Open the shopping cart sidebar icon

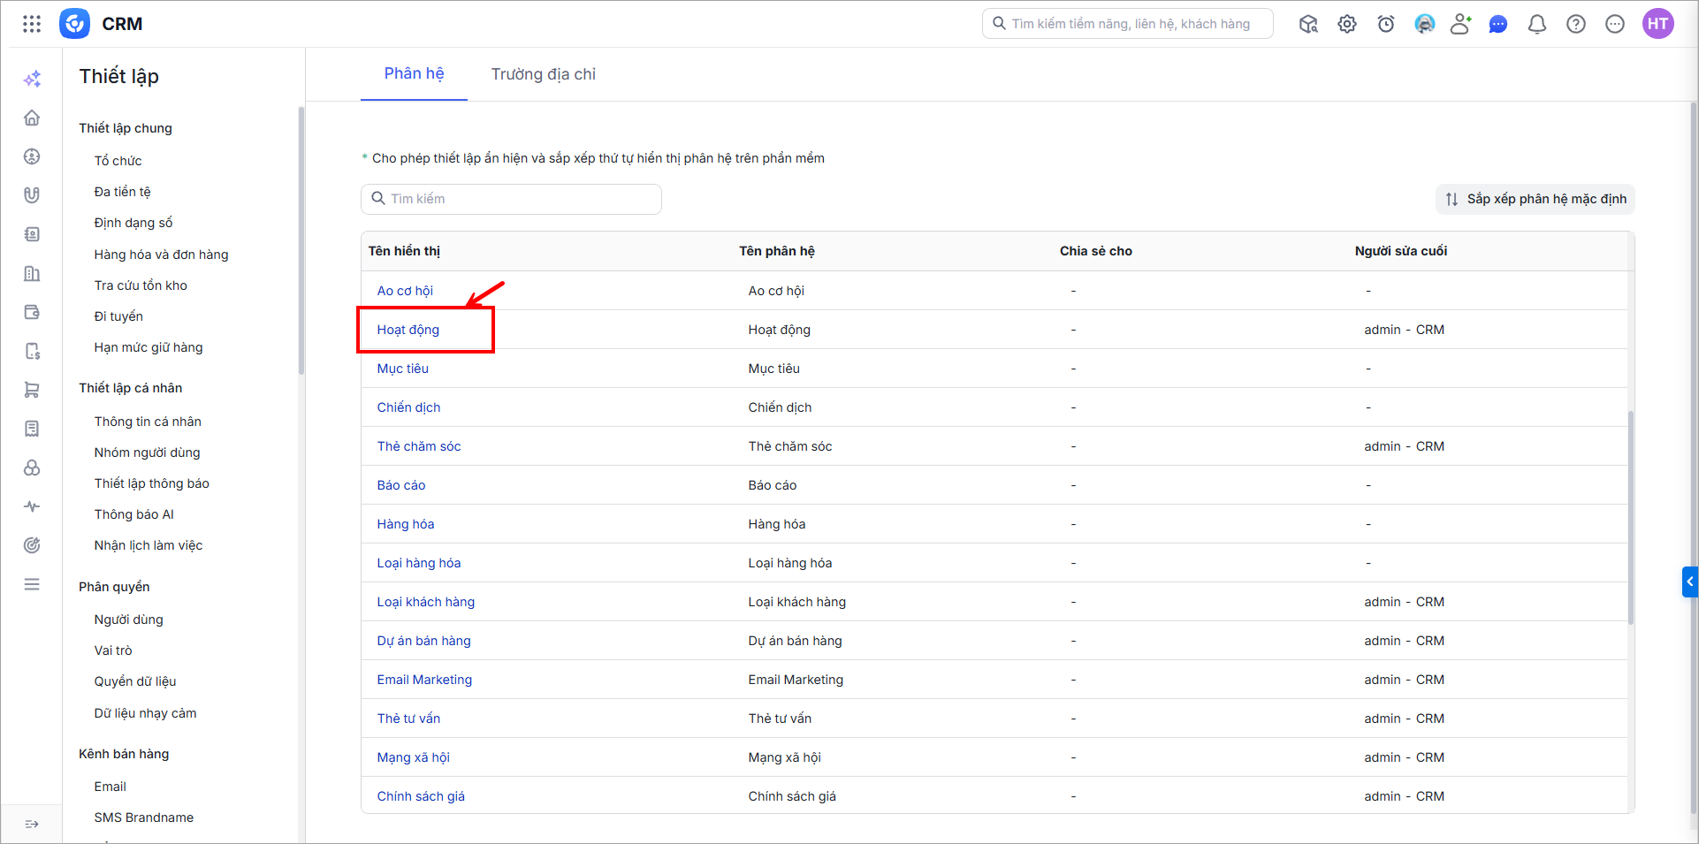point(32,390)
